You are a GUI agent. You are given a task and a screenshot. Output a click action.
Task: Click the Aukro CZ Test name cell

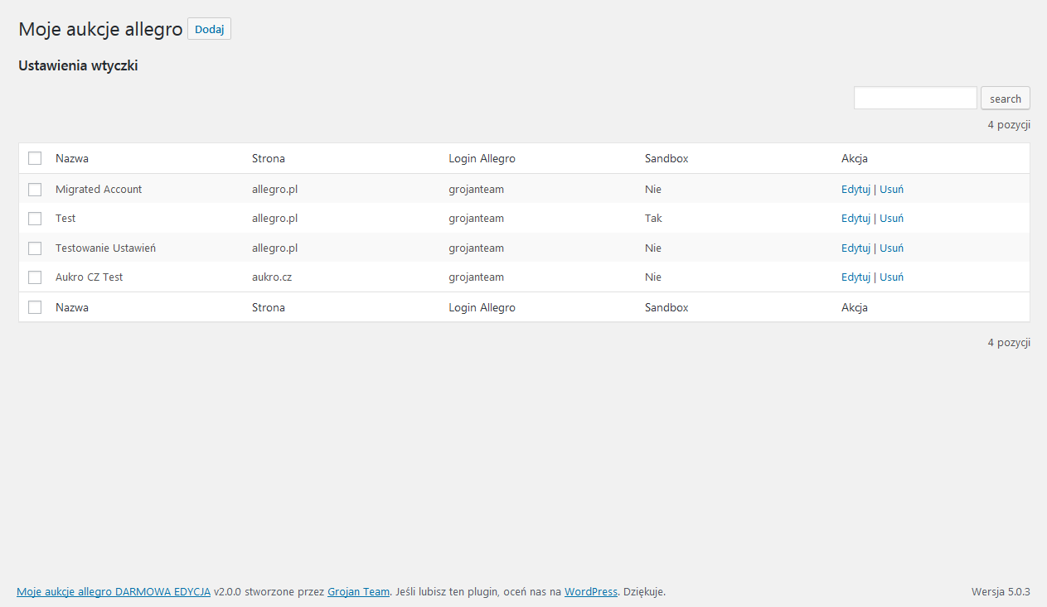click(89, 277)
